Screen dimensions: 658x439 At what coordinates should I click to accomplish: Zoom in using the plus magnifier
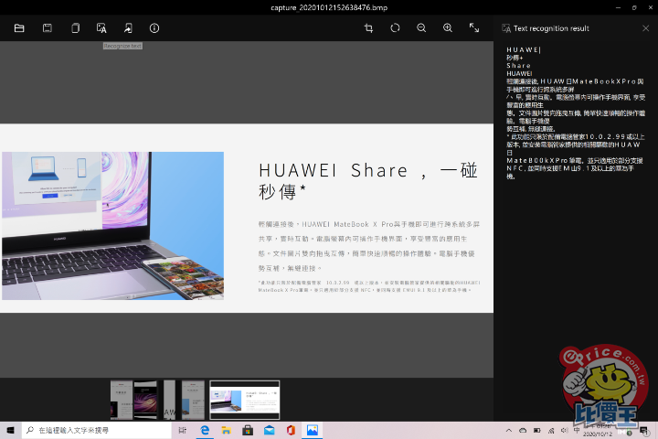point(448,28)
